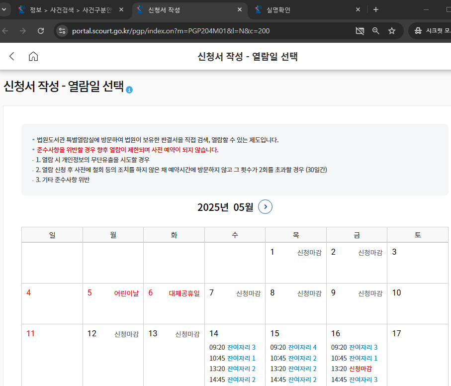Advance the calendar to the next month
The image size is (451, 386).
tap(265, 207)
